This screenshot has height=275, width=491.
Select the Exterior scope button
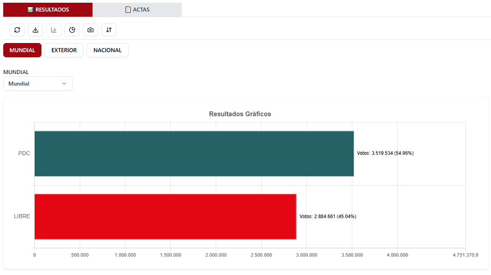click(64, 50)
